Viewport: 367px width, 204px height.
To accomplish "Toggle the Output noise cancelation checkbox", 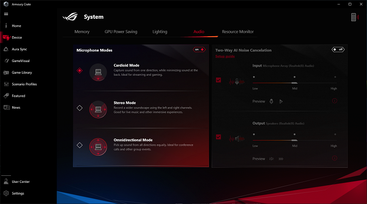I will click(x=218, y=137).
